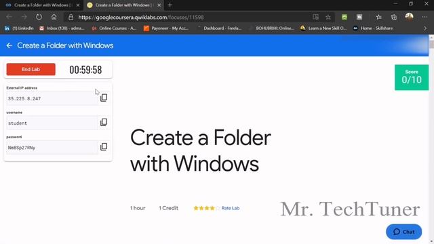Click the external IP address field
Viewport: 434px width, 244px height.
tap(52, 98)
